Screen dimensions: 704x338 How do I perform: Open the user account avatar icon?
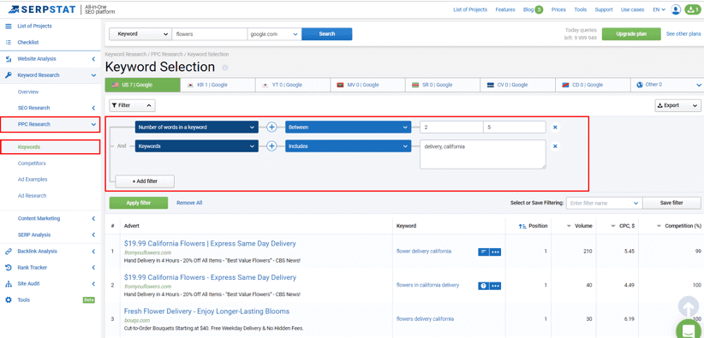(x=676, y=9)
